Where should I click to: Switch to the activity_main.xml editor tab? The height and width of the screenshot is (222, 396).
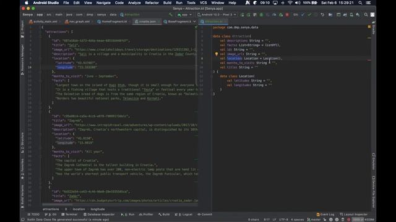(x=45, y=22)
